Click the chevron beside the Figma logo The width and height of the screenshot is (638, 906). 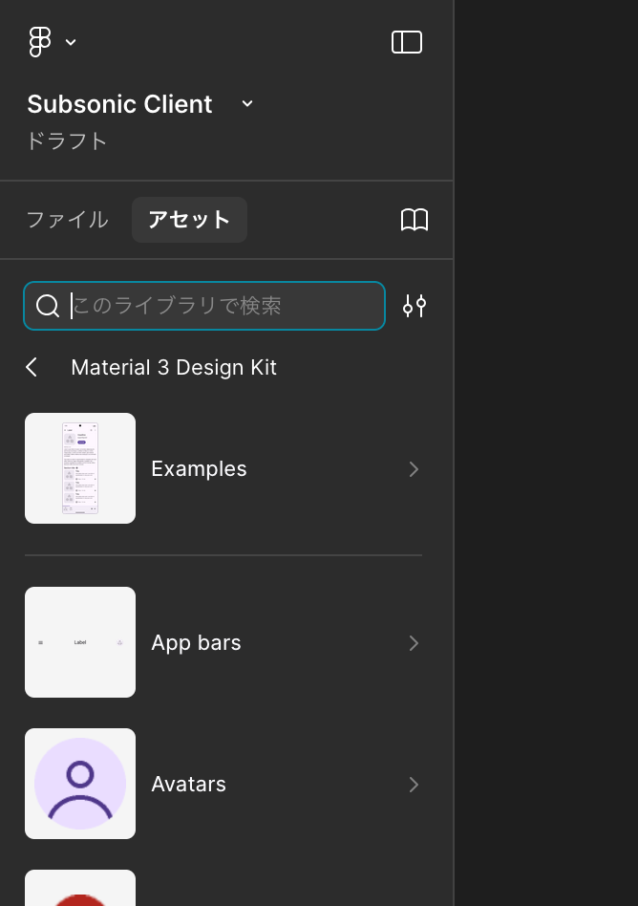71,42
